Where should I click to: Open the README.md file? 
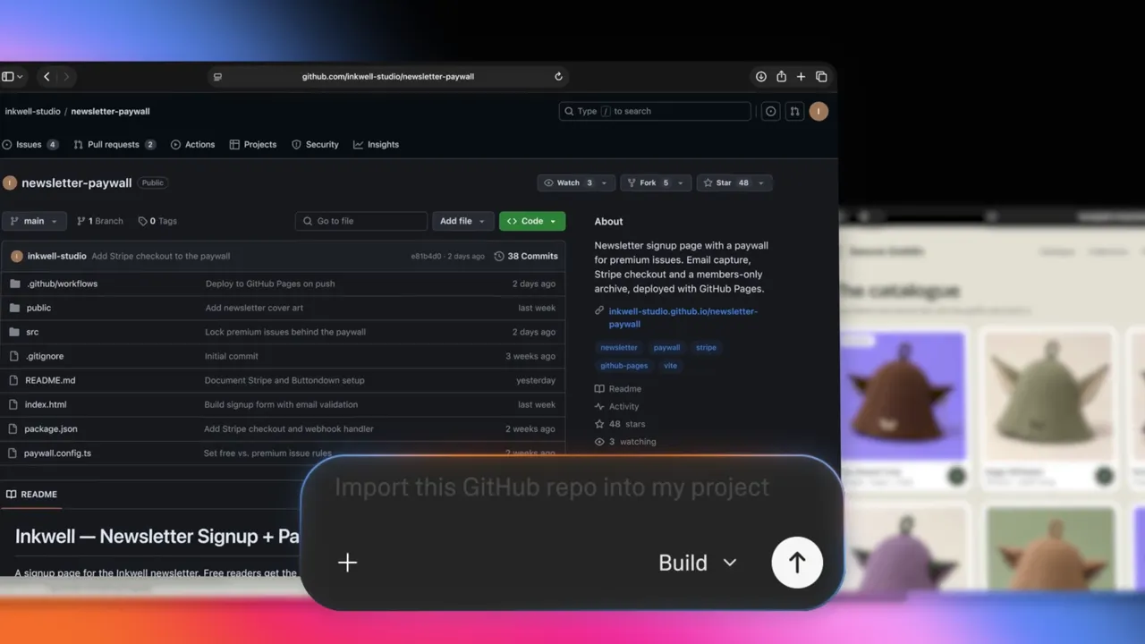[50, 380]
